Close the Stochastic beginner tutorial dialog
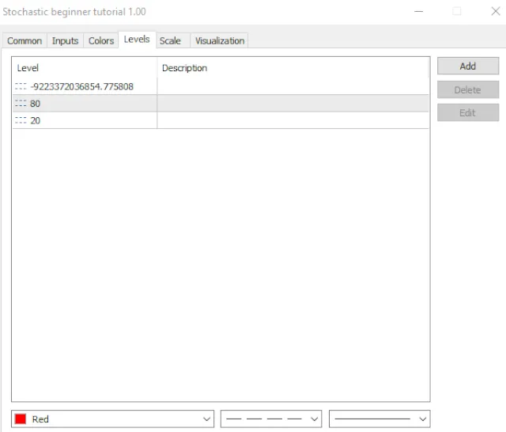The height and width of the screenshot is (432, 506). [496, 12]
